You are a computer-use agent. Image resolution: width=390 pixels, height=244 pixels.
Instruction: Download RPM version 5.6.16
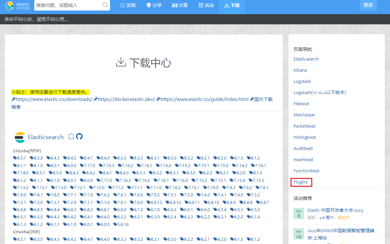pyautogui.click(x=121, y=224)
